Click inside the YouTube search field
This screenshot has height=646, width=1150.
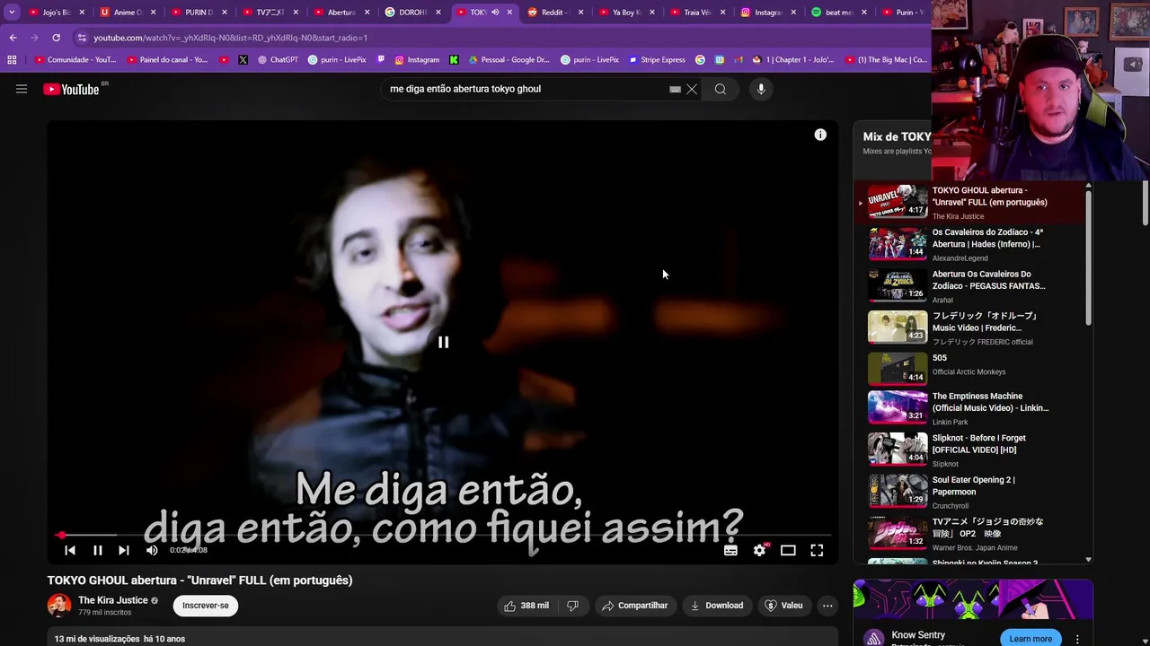tap(526, 89)
